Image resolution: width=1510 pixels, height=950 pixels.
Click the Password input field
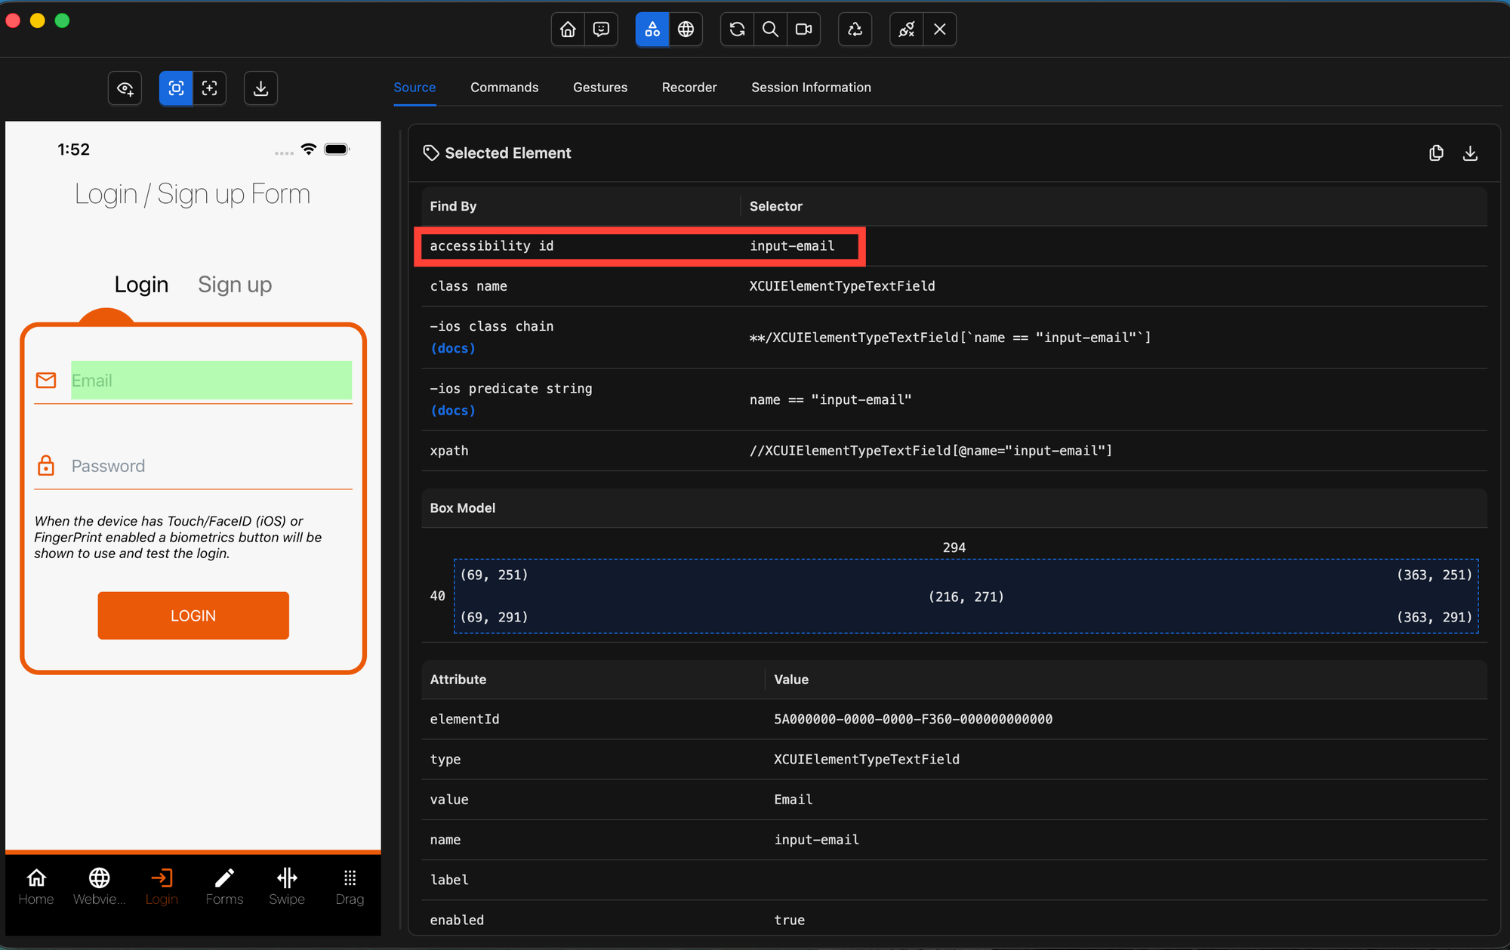point(204,466)
